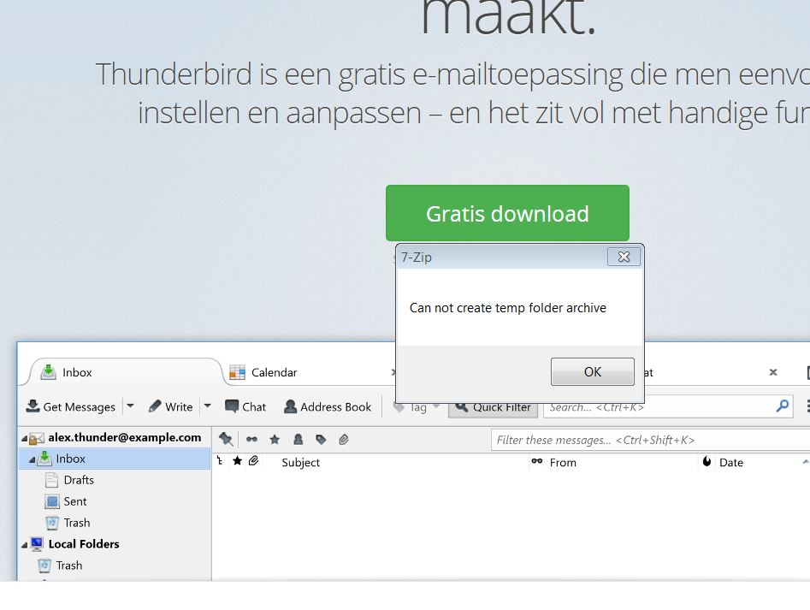Open the Get Messages dropdown arrow
The height and width of the screenshot is (610, 810).
[130, 406]
